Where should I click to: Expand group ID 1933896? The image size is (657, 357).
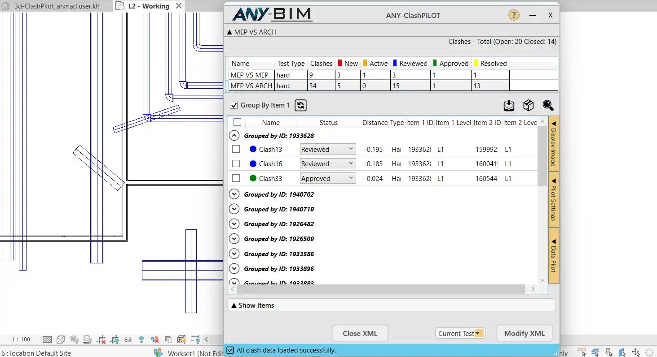coord(234,269)
